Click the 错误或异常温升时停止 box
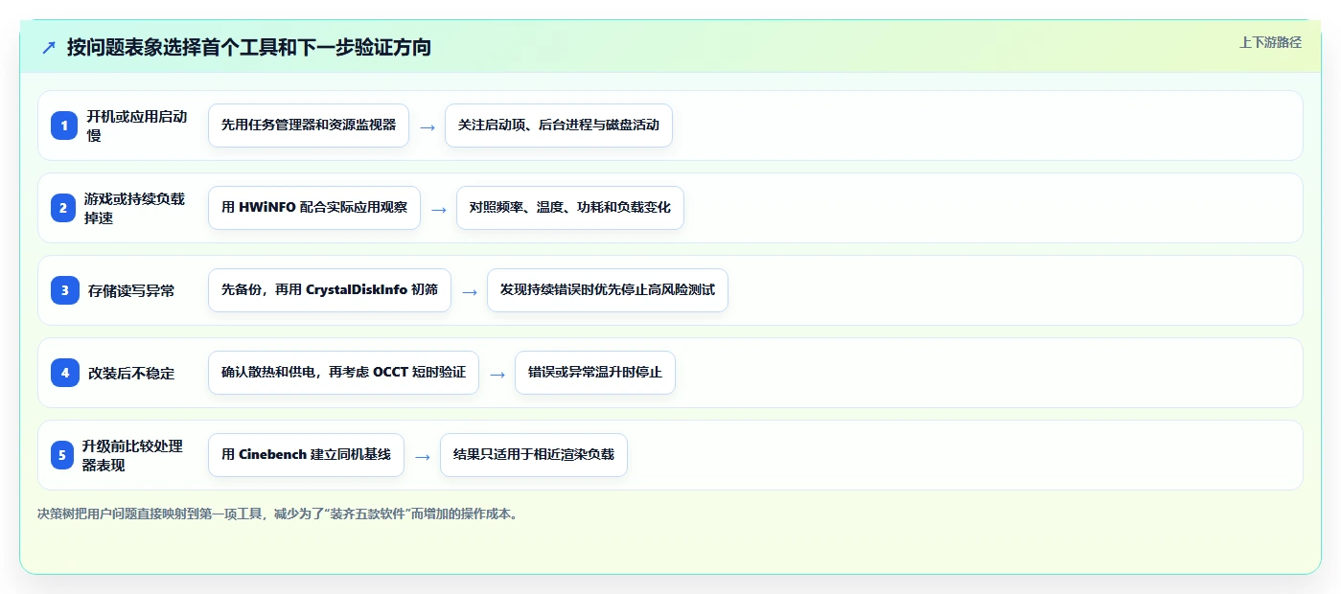 coord(595,373)
